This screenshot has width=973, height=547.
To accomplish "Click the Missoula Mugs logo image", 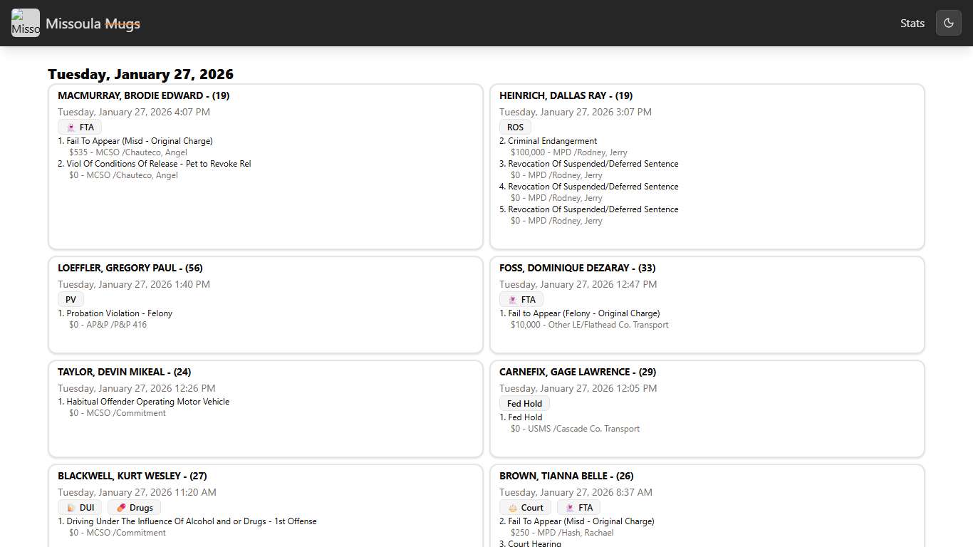I will 26,23.
